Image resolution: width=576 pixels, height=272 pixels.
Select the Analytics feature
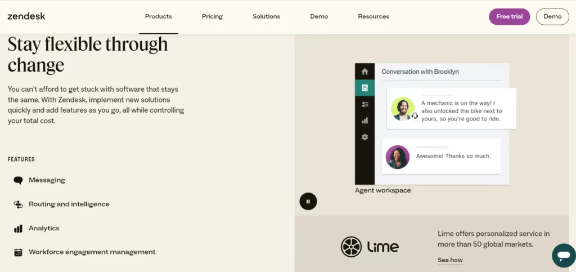(x=44, y=228)
